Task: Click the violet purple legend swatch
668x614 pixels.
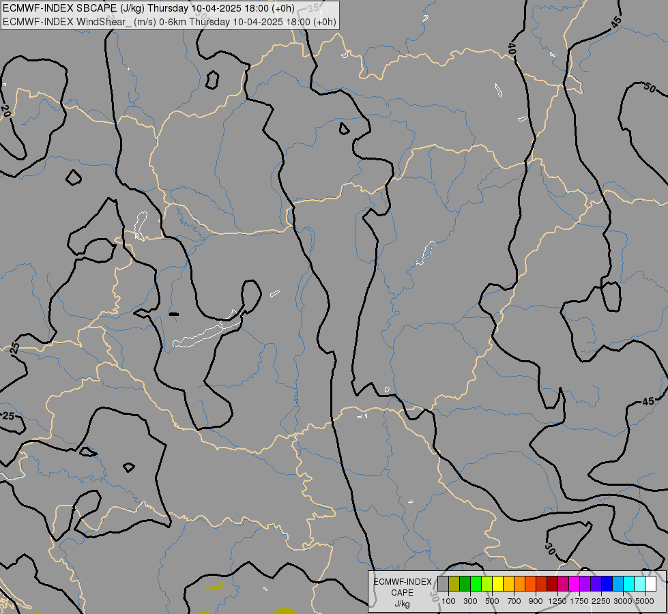Action: pyautogui.click(x=585, y=584)
